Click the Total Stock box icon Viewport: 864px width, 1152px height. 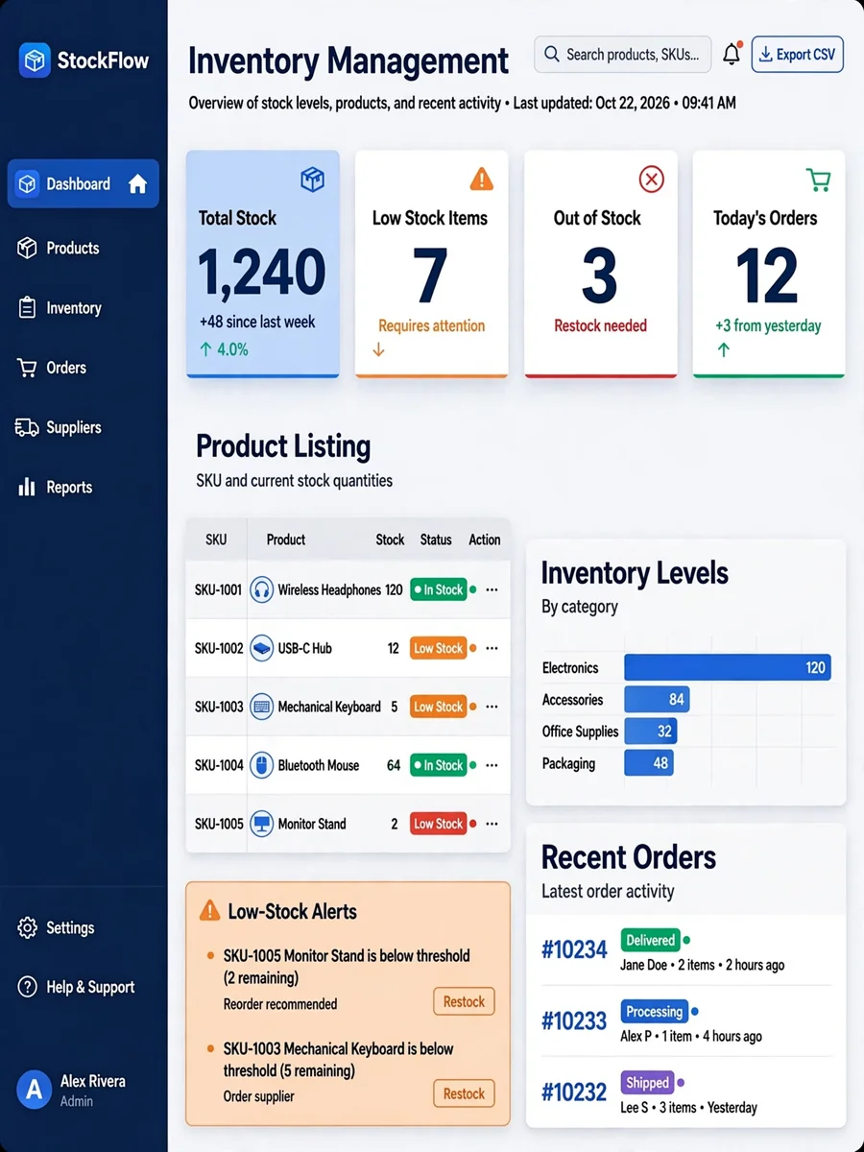coord(312,179)
